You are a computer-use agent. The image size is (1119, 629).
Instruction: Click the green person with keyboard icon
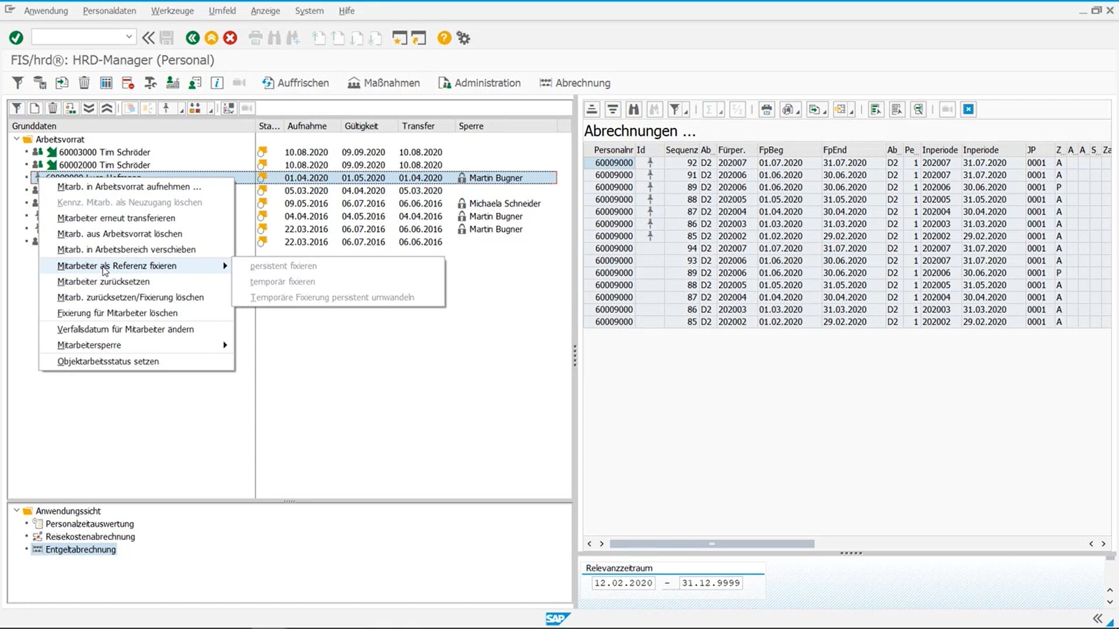(173, 83)
